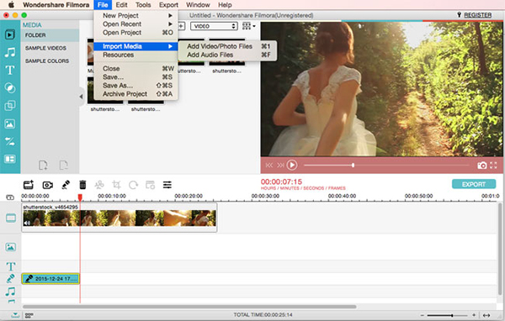The width and height of the screenshot is (505, 321).
Task: Click the trash delete icon in timeline toolbar
Action: click(82, 185)
